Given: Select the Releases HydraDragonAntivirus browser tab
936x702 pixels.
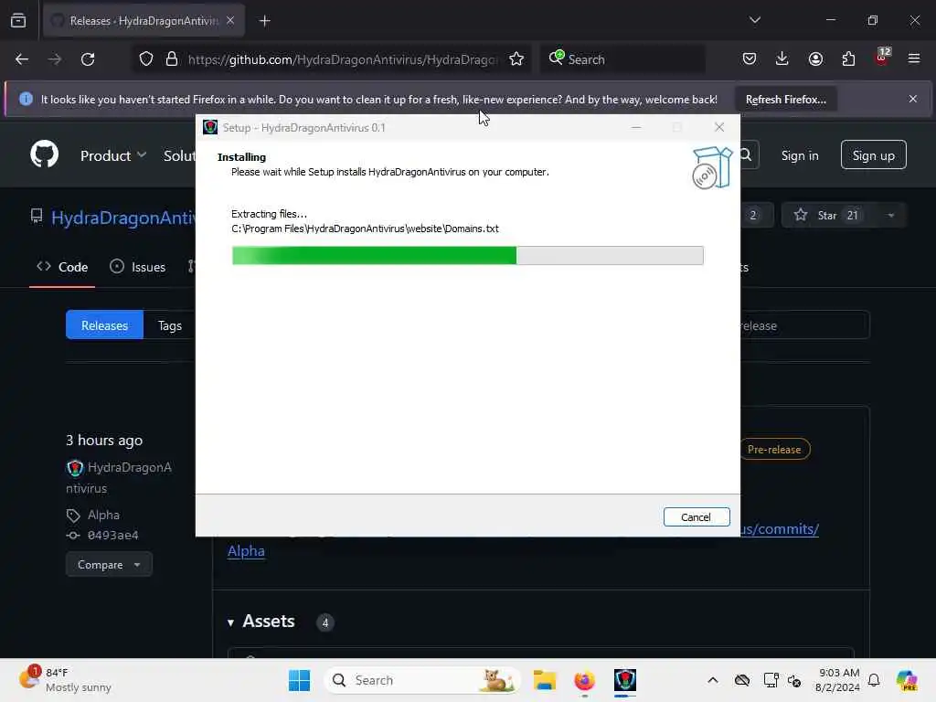Looking at the screenshot, I should 144,21.
